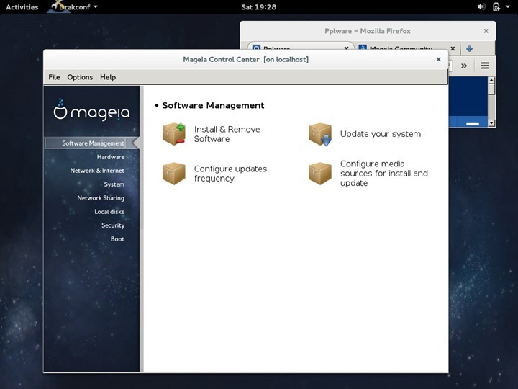Select Local disks category

[x=109, y=211]
